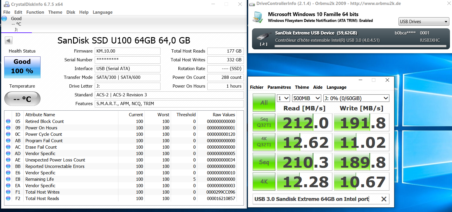Select the SanDisk Extreme USB Device entry
Viewport: 452px width, 212px height.
[351, 39]
